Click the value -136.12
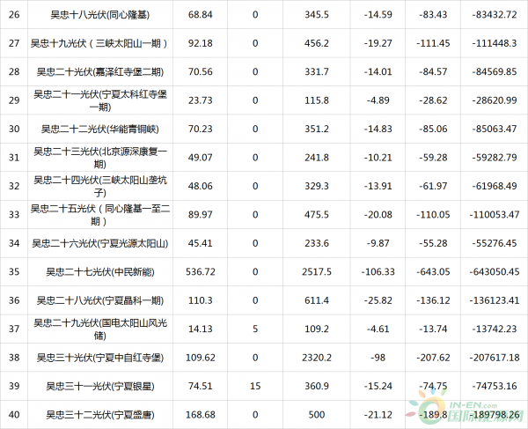 433,300
